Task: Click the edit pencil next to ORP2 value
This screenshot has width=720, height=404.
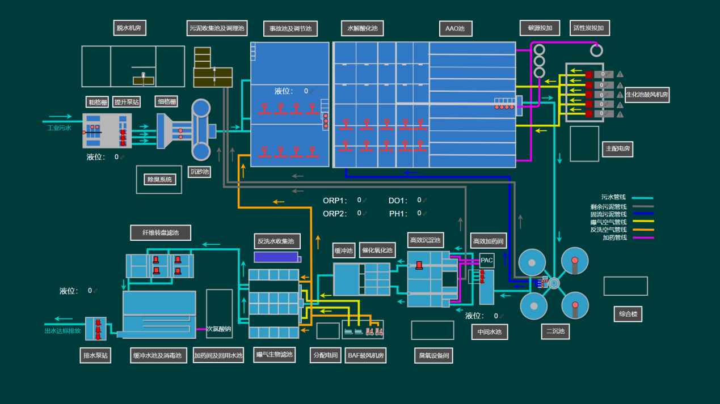Action: click(365, 214)
